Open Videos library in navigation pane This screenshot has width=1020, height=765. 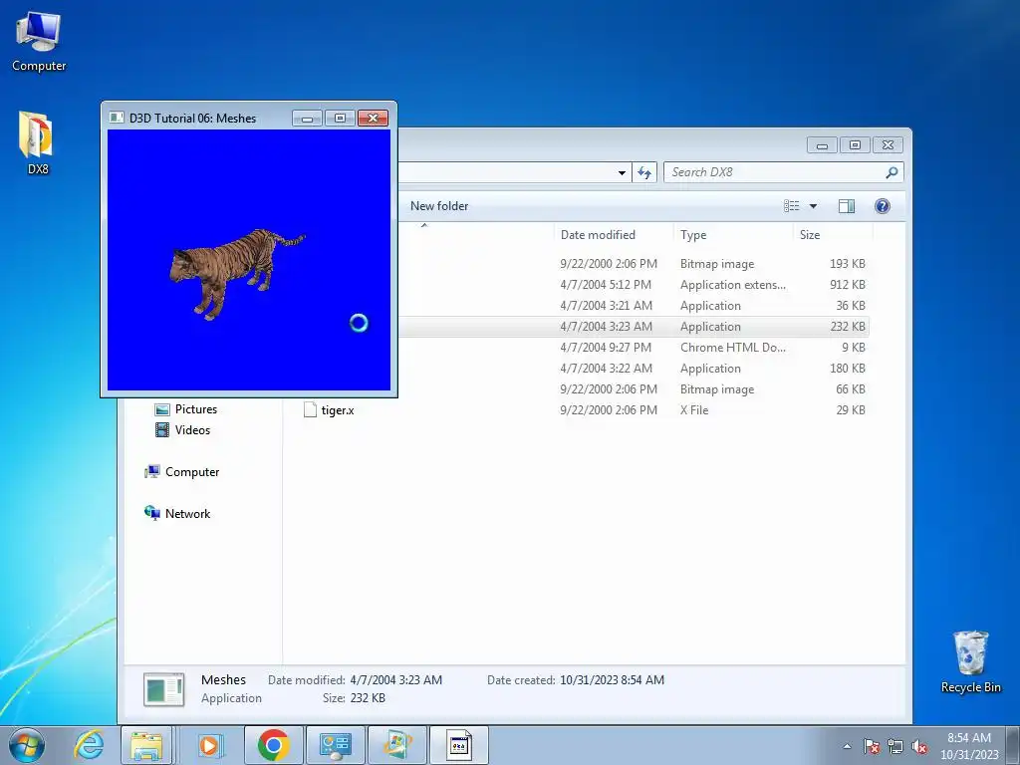[x=192, y=430]
